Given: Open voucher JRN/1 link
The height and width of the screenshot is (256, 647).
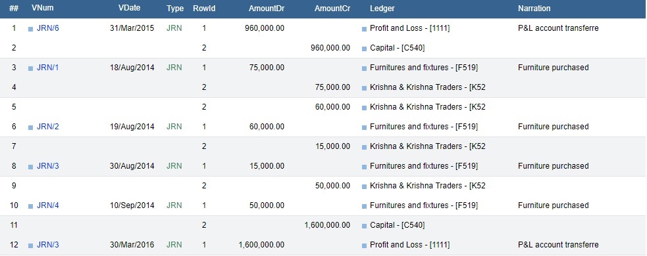Looking at the screenshot, I should click(x=48, y=68).
